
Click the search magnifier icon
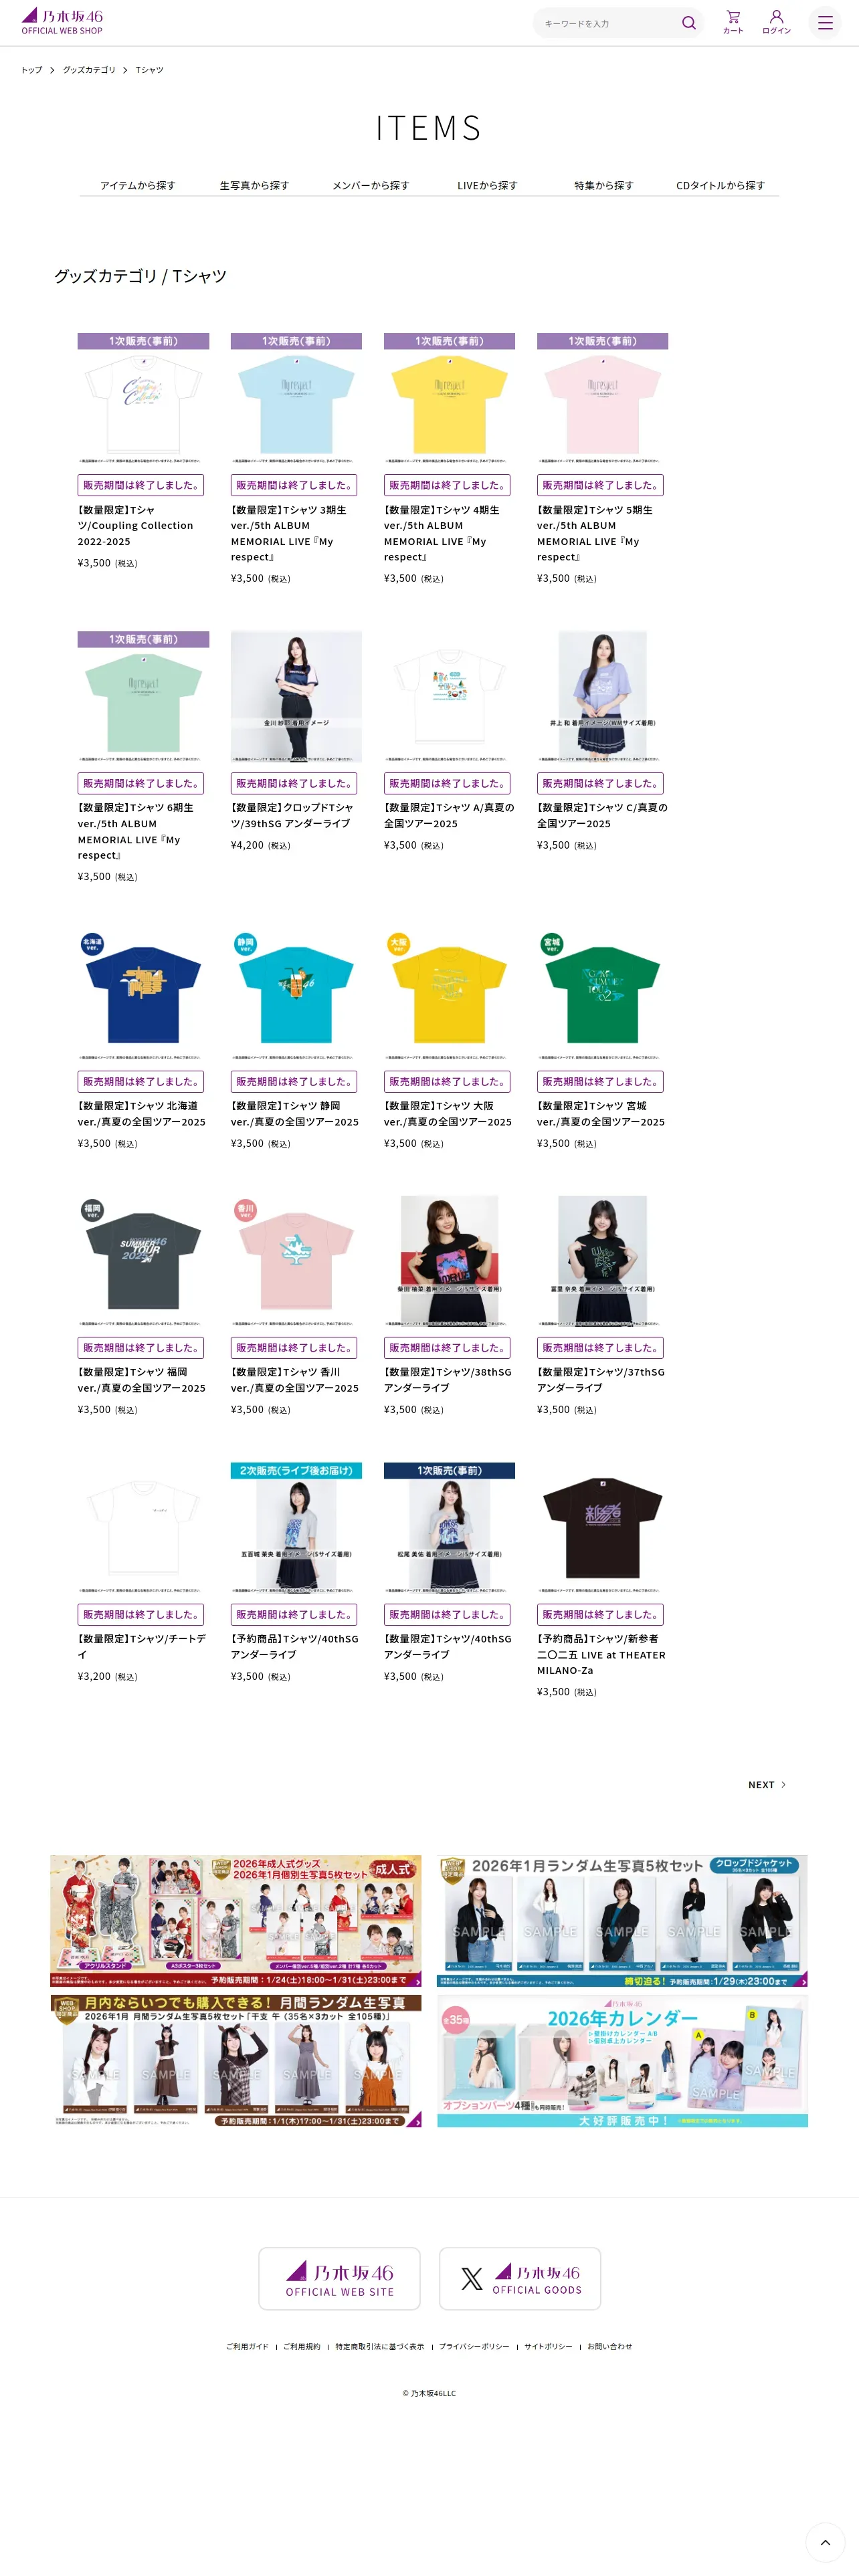pyautogui.click(x=688, y=23)
